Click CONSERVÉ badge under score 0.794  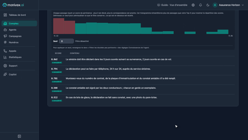tap(57, 72)
